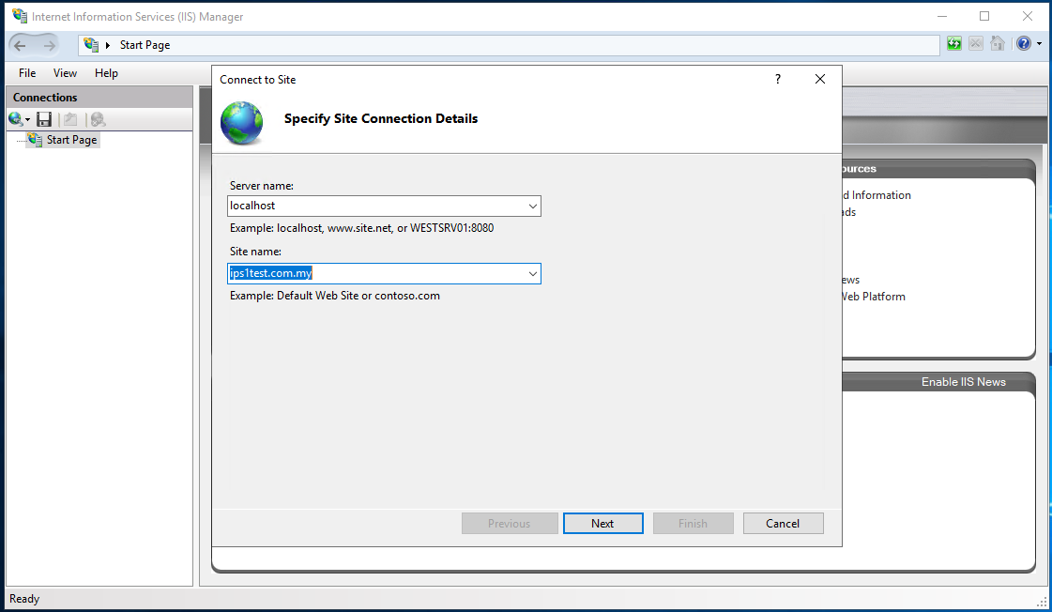Viewport: 1052px width, 612px height.
Task: Click the save connections floppy disk icon
Action: coord(44,119)
